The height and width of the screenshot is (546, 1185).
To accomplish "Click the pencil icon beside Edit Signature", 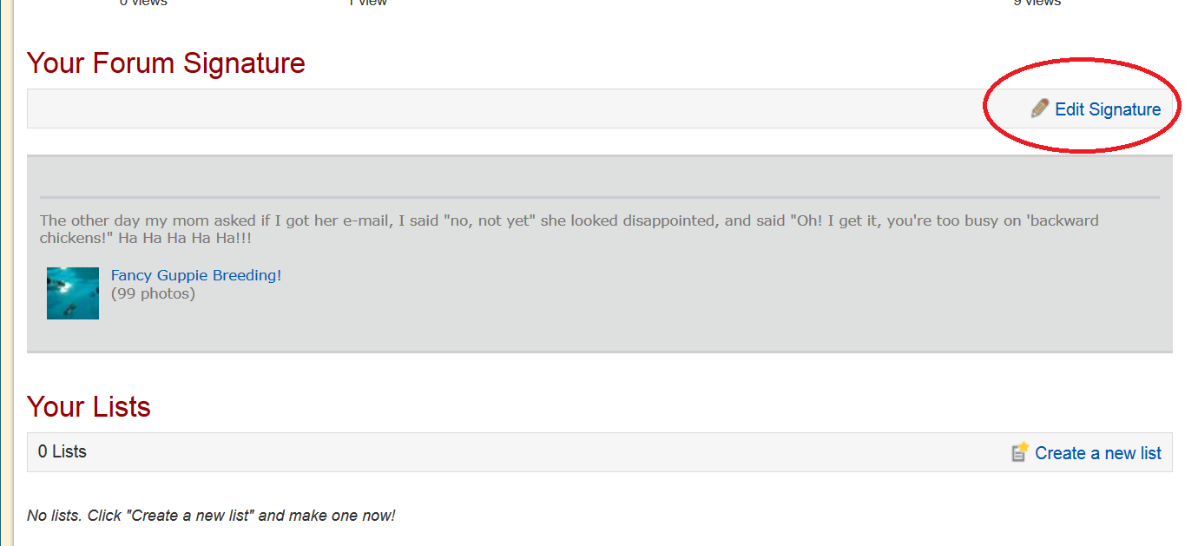I will [1039, 109].
